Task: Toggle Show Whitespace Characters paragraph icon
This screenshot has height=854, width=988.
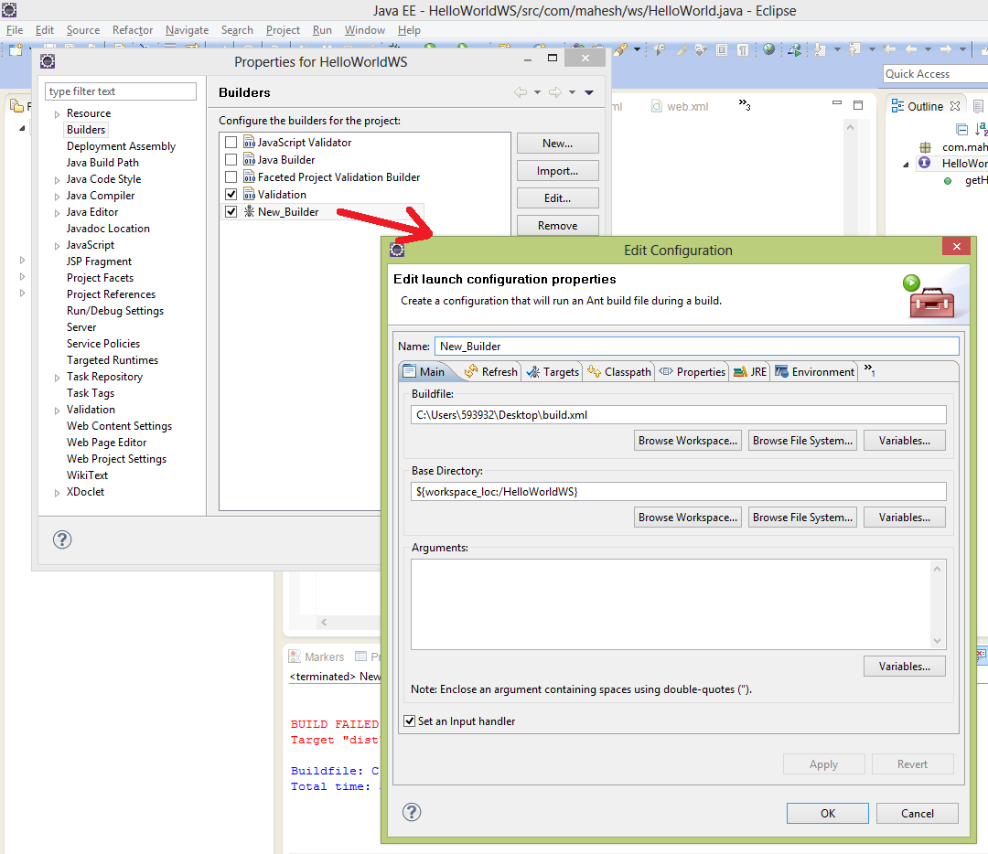Action: (743, 49)
